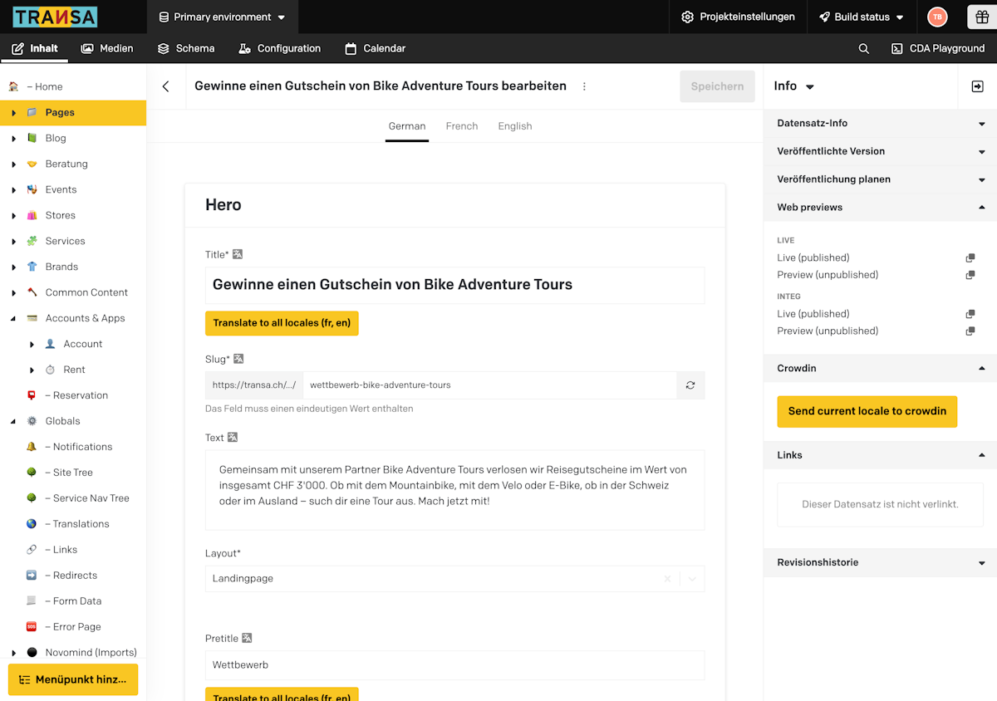Clear the Layout selection with the x icon
The image size is (997, 701).
click(667, 579)
